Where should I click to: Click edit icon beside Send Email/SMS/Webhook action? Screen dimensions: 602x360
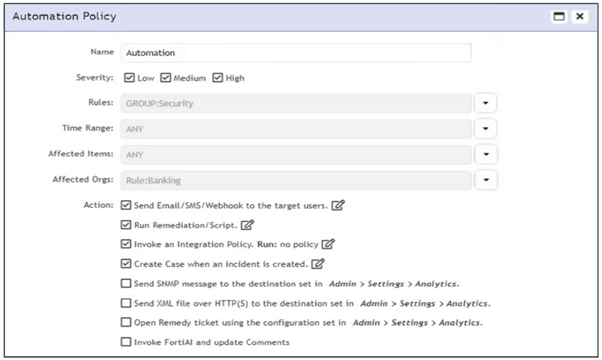[x=339, y=206]
